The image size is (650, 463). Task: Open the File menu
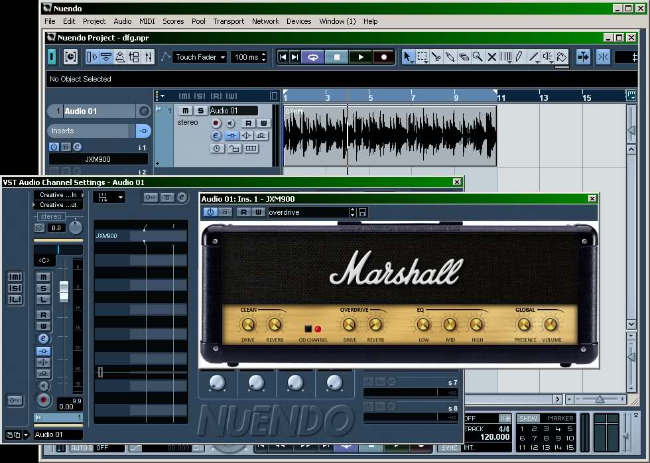coord(50,21)
